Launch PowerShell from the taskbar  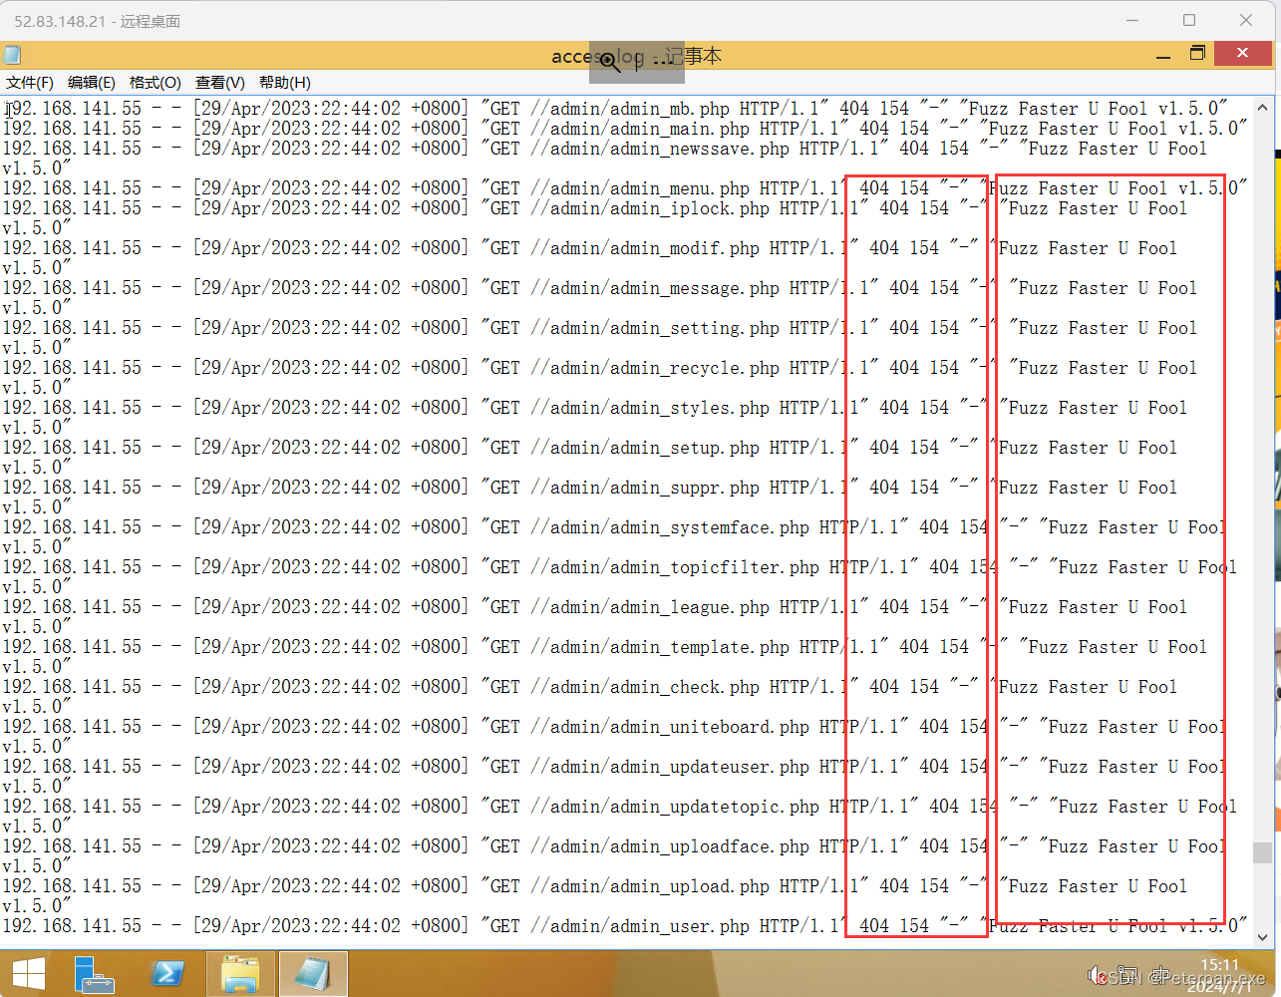point(166,974)
